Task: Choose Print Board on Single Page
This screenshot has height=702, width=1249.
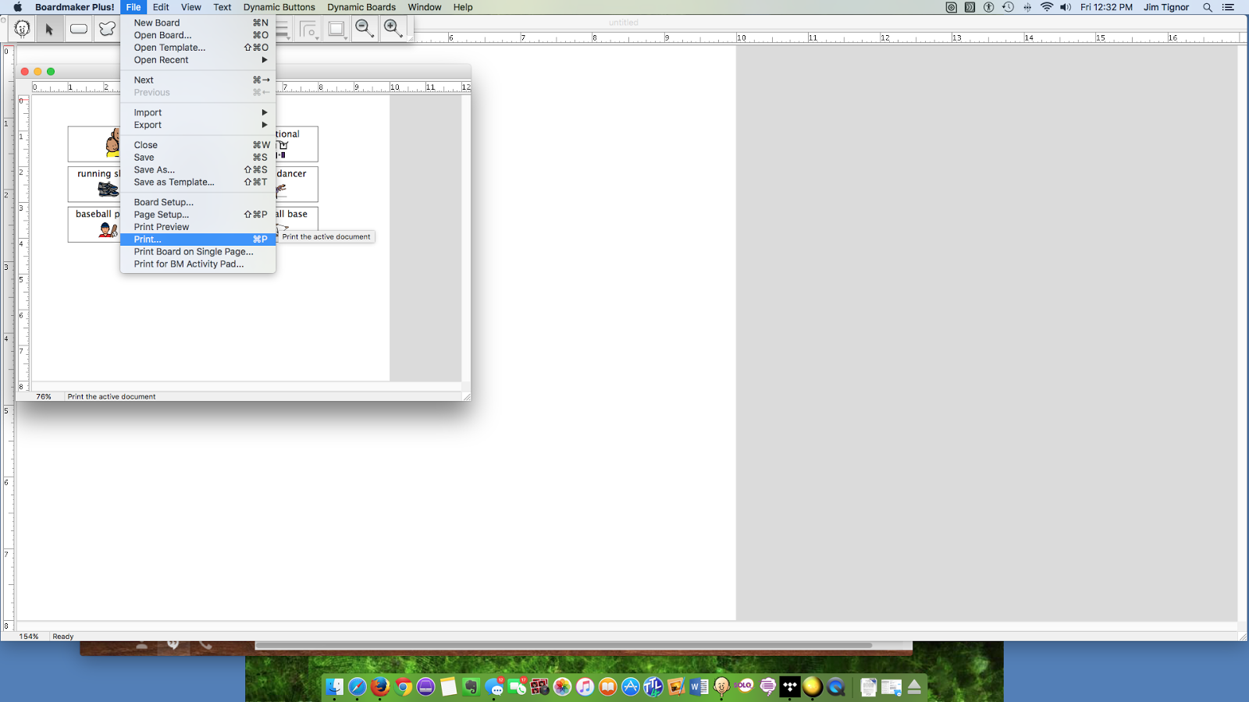Action: [194, 251]
